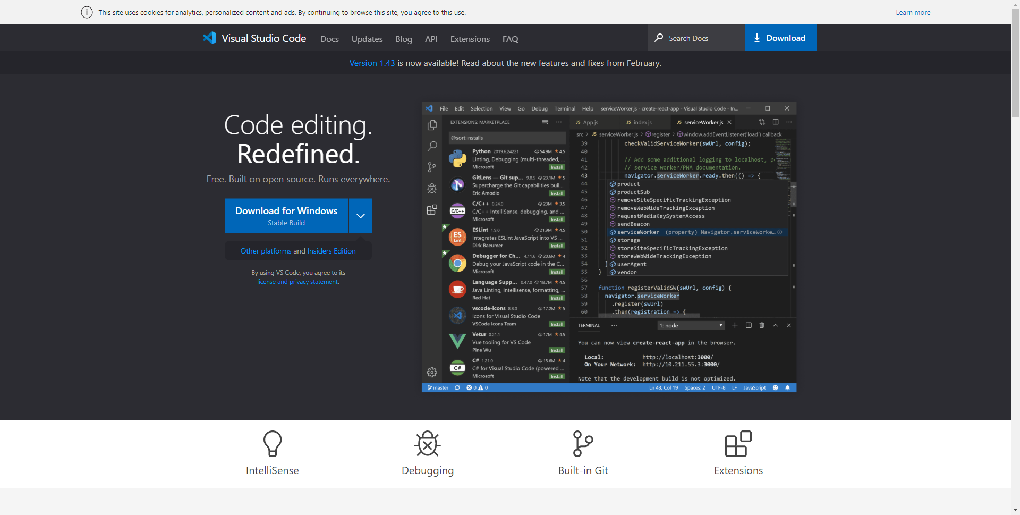Click the plus icon to add a terminal

[735, 325]
